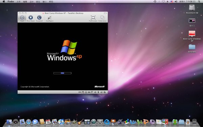Open Finder from the Dock
The image size is (203, 127).
click(9, 122)
